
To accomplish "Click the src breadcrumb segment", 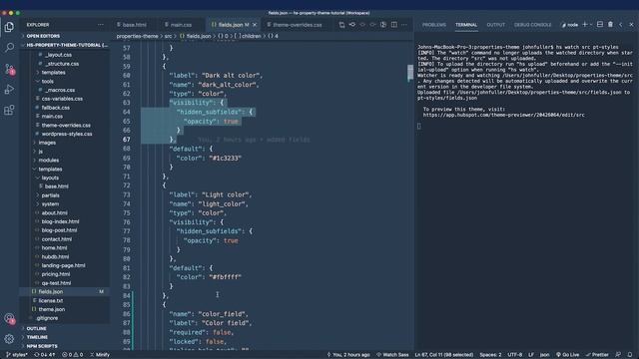I will pos(168,36).
